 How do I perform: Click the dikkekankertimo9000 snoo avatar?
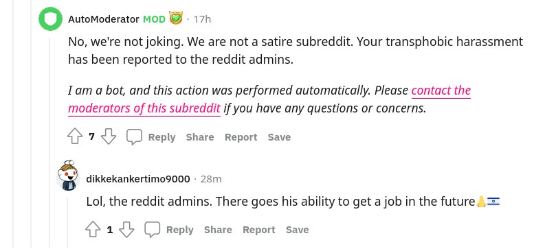click(x=68, y=176)
